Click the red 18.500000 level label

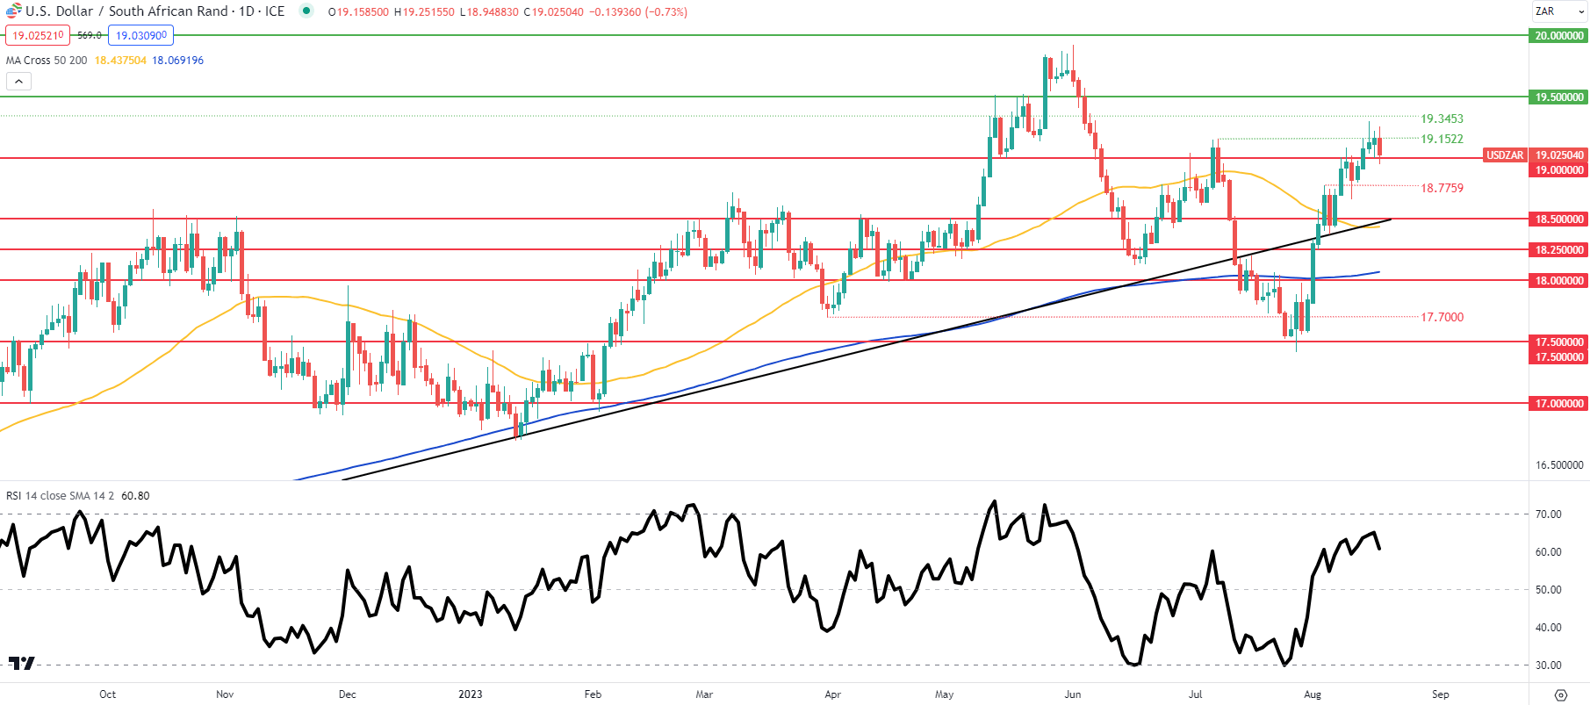tap(1558, 219)
